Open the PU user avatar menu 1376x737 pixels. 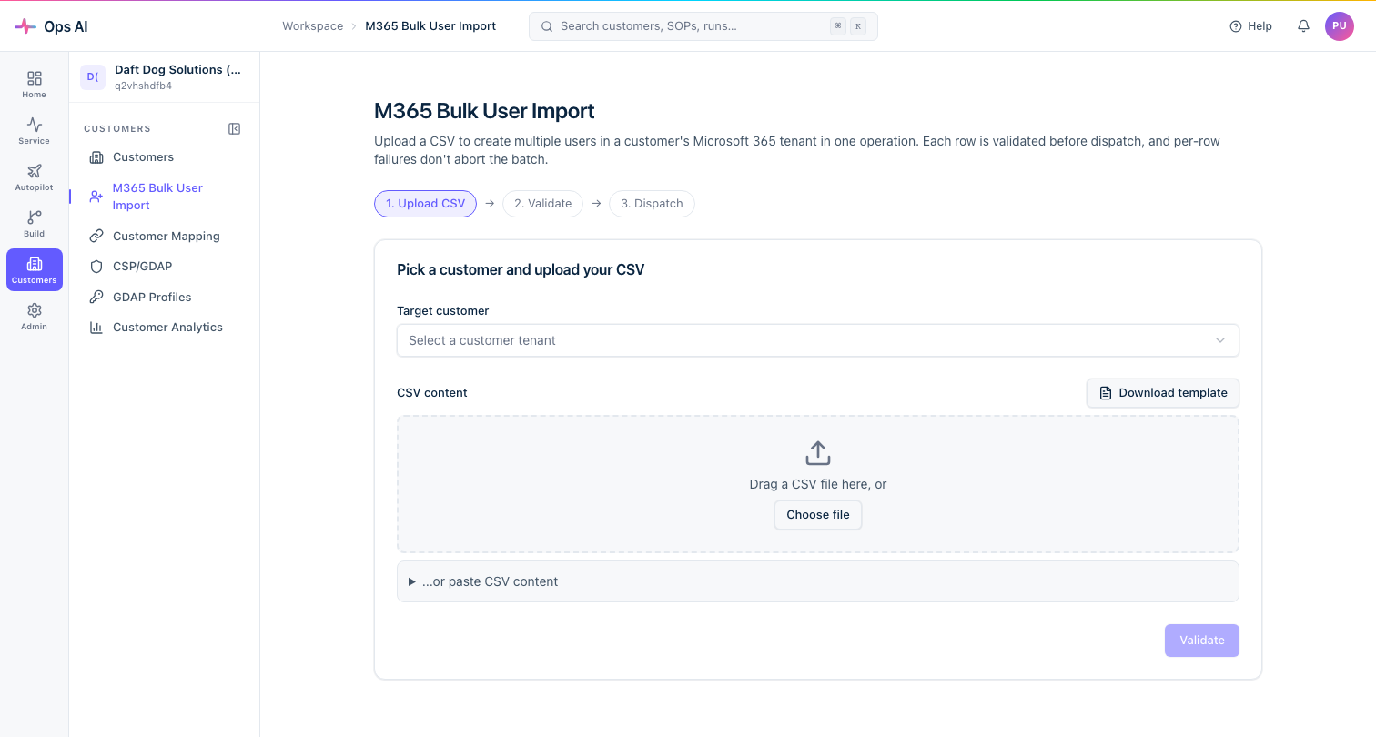[1339, 26]
